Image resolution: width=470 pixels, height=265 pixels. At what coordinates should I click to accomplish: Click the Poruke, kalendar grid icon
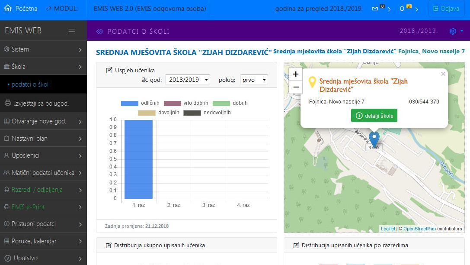click(x=6, y=241)
